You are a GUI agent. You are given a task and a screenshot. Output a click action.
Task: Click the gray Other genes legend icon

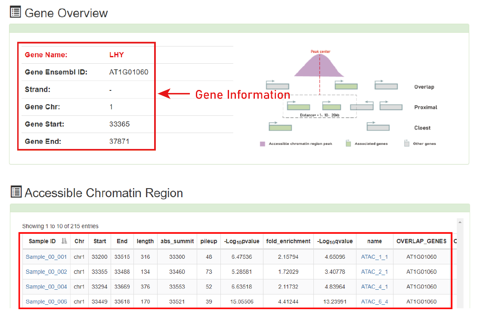pyautogui.click(x=406, y=143)
